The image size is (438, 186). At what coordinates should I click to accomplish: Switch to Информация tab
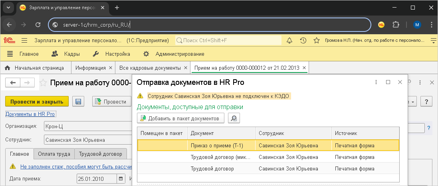90,68
